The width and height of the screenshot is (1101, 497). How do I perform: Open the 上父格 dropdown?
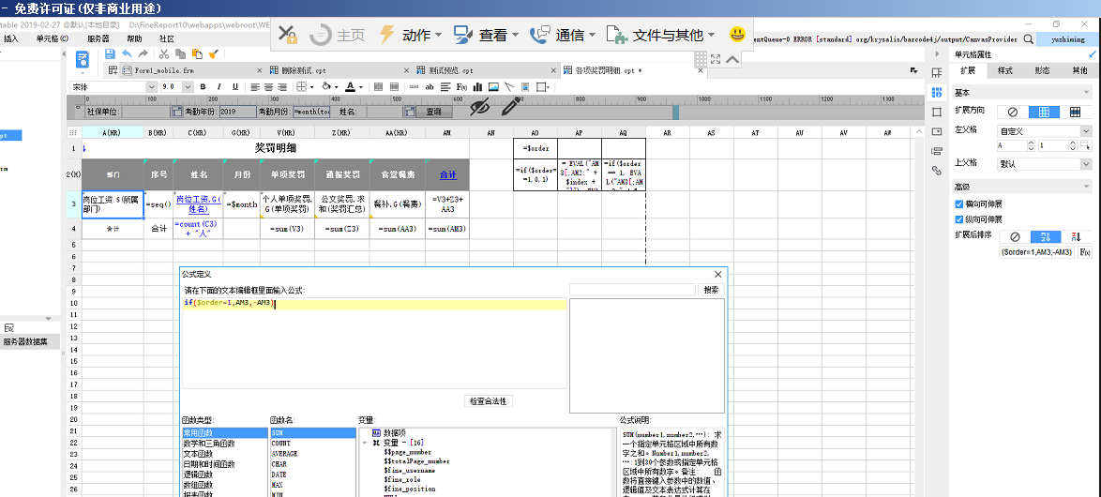point(1086,164)
